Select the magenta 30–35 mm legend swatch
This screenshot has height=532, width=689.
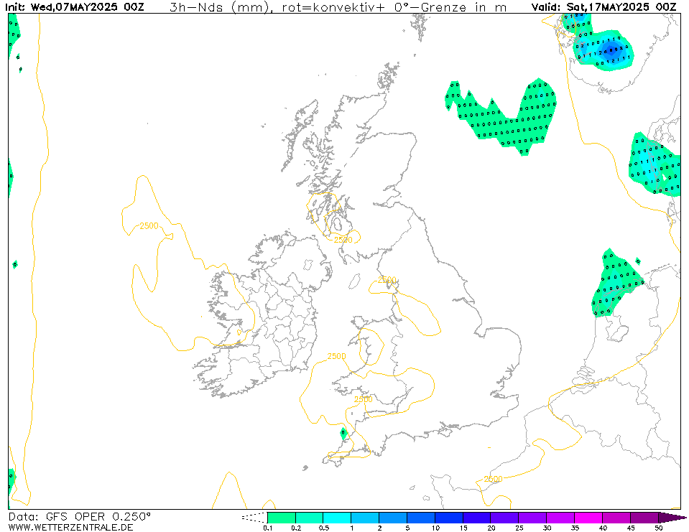560,518
